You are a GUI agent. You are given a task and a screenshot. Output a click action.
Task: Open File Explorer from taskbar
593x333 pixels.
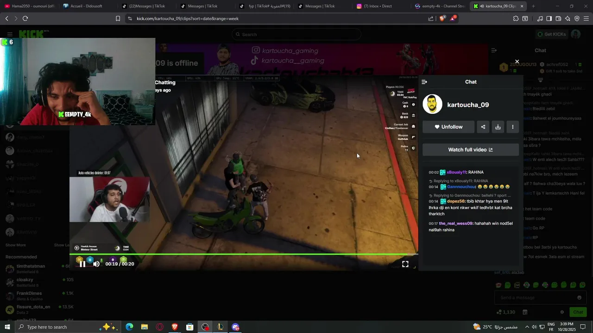(145, 327)
